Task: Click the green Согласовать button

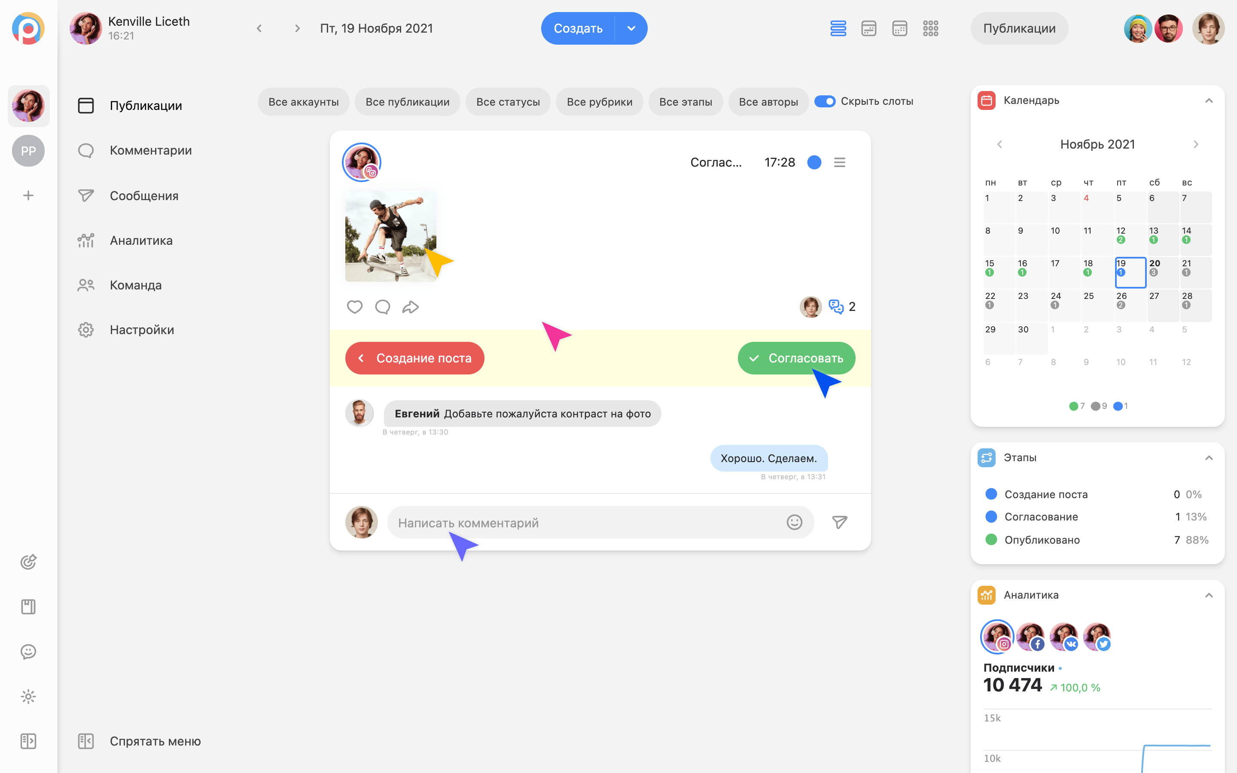Action: 796,359
